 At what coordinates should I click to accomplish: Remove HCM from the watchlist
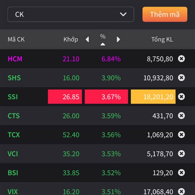[x=182, y=59]
